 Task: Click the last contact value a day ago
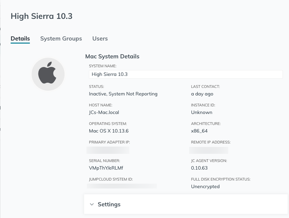click(202, 94)
